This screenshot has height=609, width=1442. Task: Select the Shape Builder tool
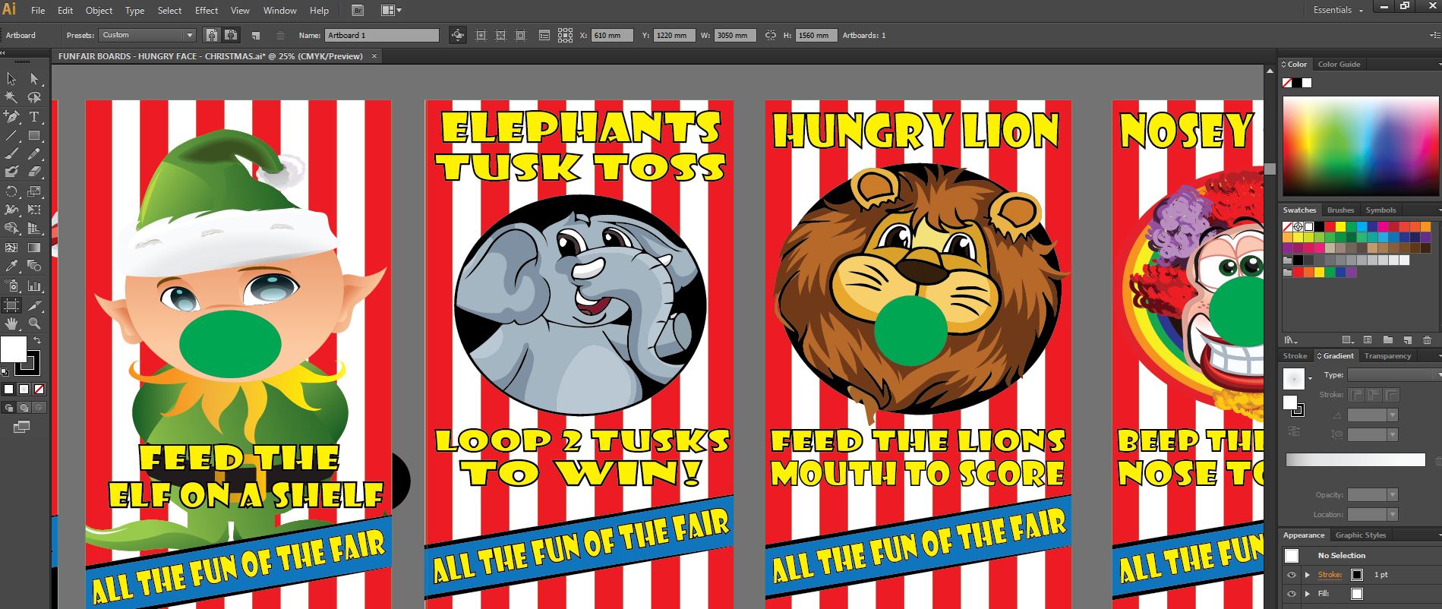[x=11, y=229]
